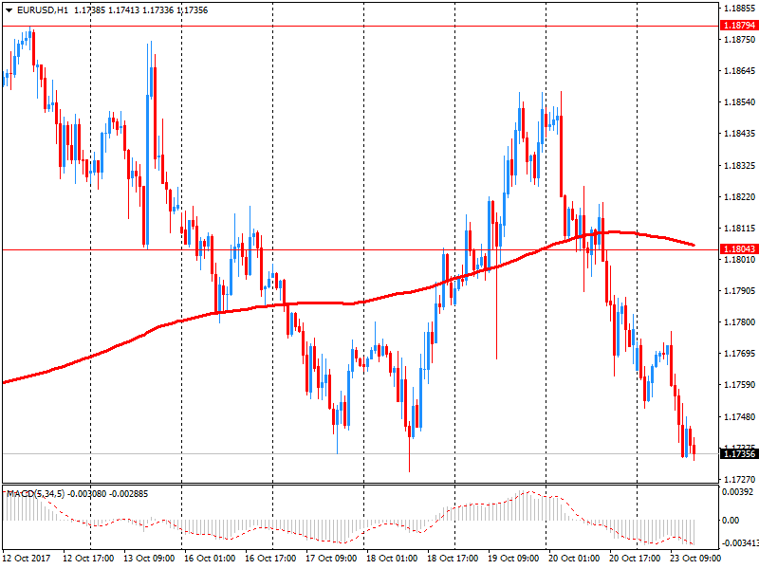The height and width of the screenshot is (569, 759).
Task: Click the 12 Oct 2017 date label
Action: pos(27,559)
